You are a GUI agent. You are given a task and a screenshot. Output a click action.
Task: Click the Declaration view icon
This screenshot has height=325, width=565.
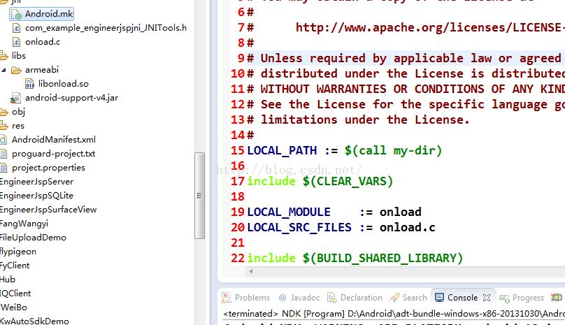pyautogui.click(x=332, y=298)
